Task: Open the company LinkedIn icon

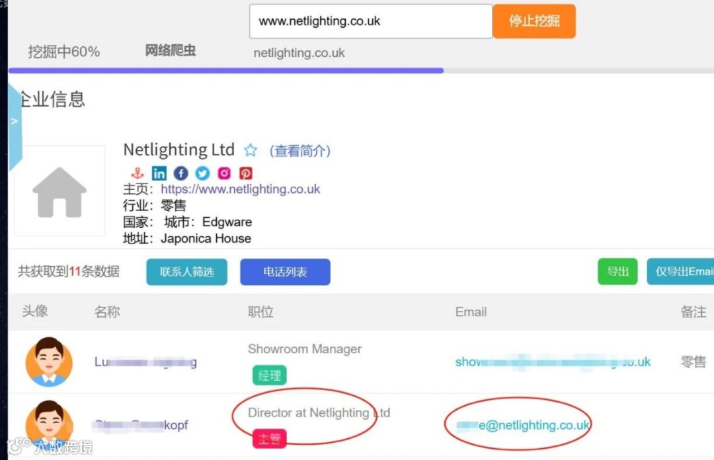Action: point(159,173)
